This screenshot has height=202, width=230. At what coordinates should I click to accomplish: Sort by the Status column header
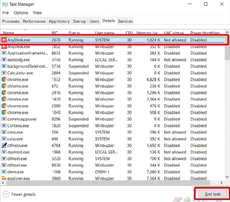click(x=80, y=32)
